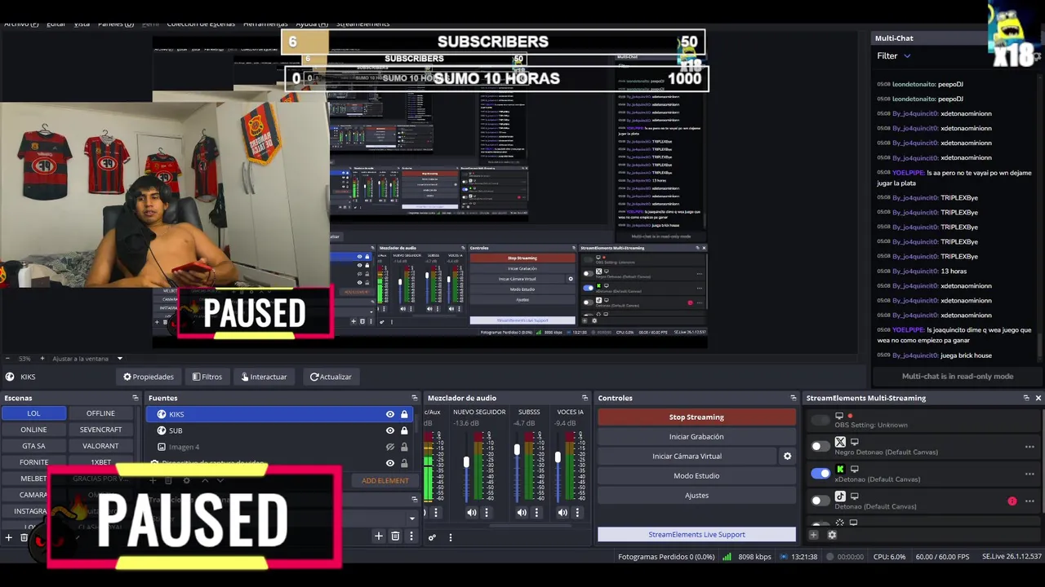Viewport: 1045px width, 587px height.
Task: Hide the KIKS source
Action: coord(390,414)
